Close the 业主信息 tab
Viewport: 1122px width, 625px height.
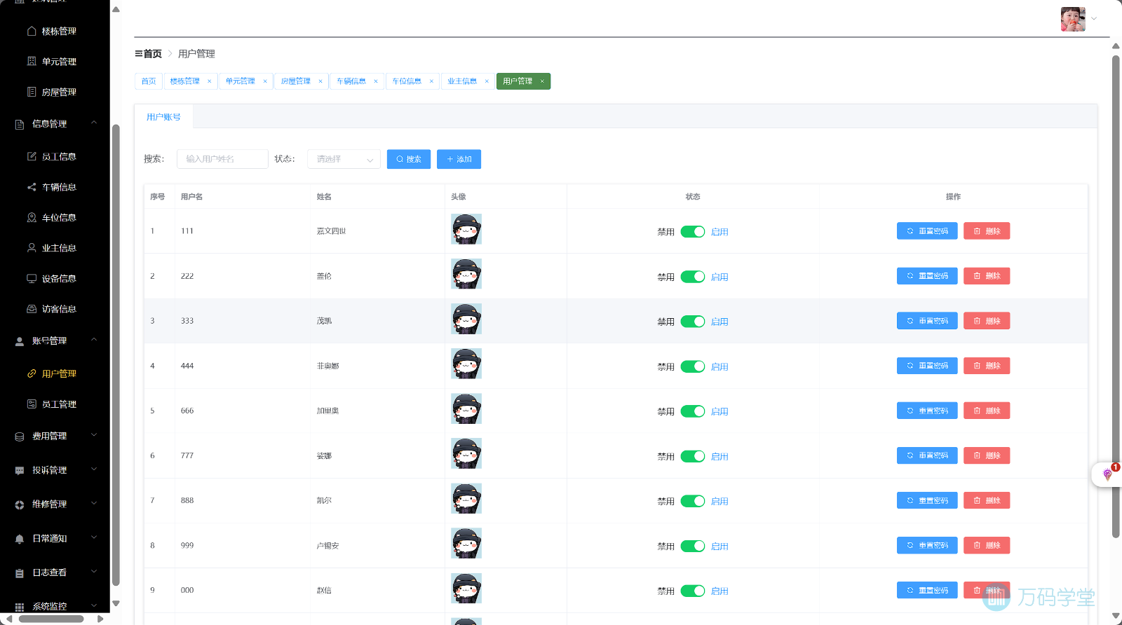[487, 81]
